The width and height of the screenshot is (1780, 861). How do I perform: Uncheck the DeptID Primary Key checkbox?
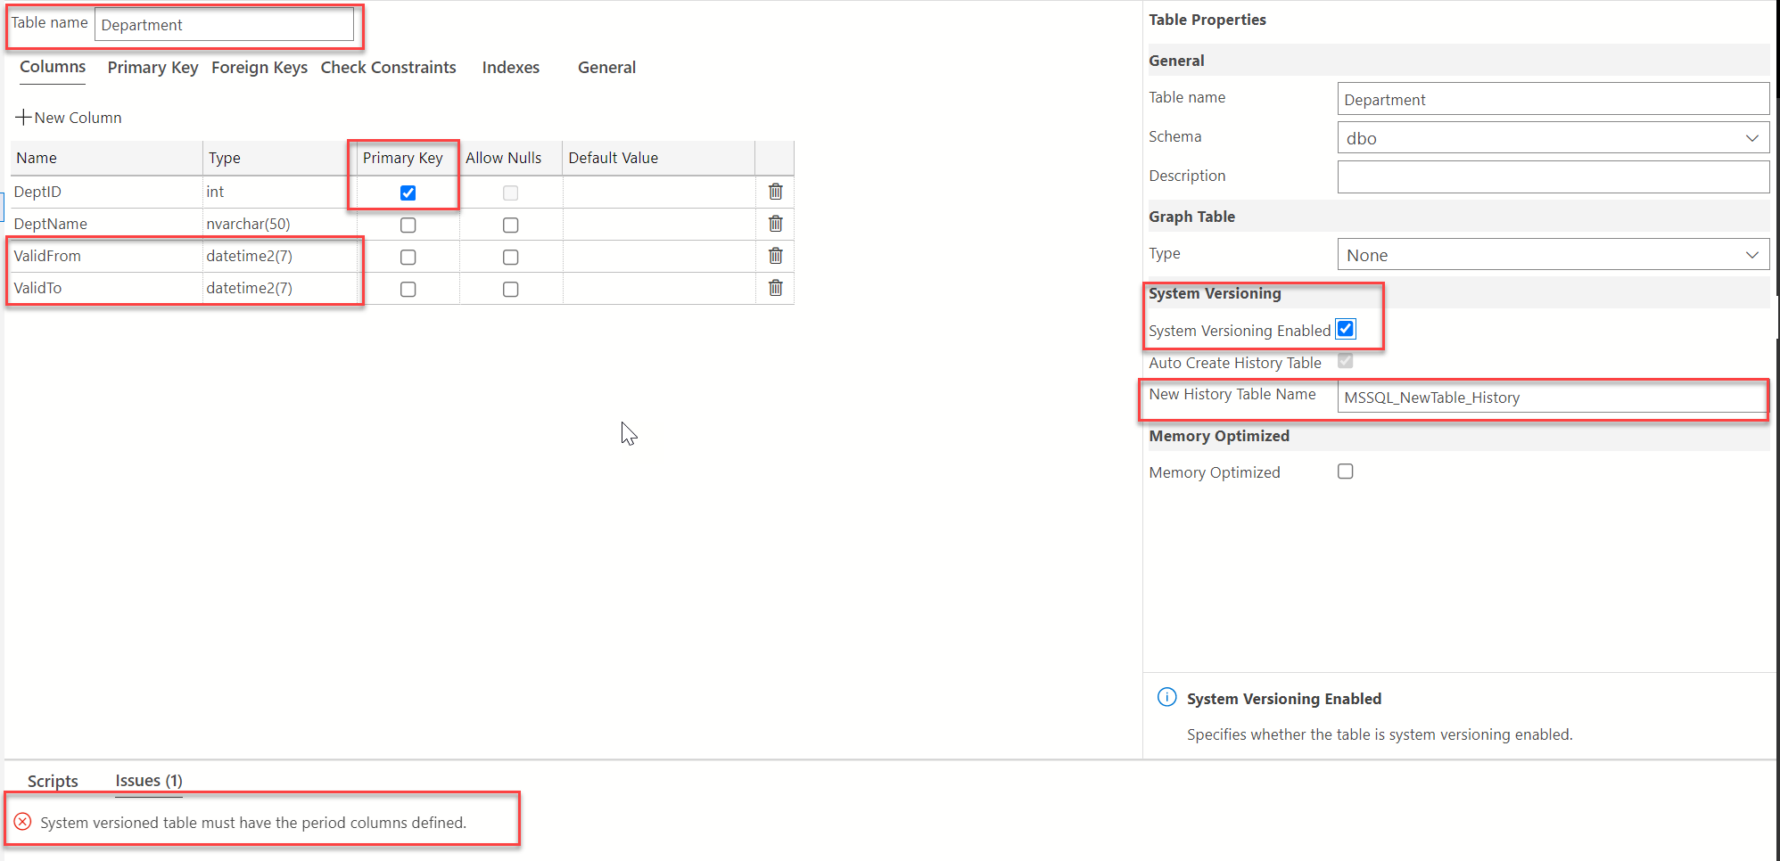pos(408,193)
